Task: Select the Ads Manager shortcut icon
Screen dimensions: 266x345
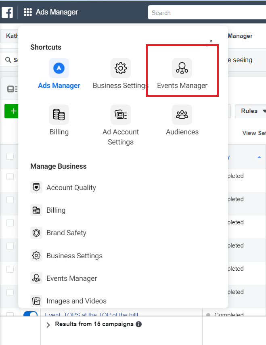Action: coord(59,68)
